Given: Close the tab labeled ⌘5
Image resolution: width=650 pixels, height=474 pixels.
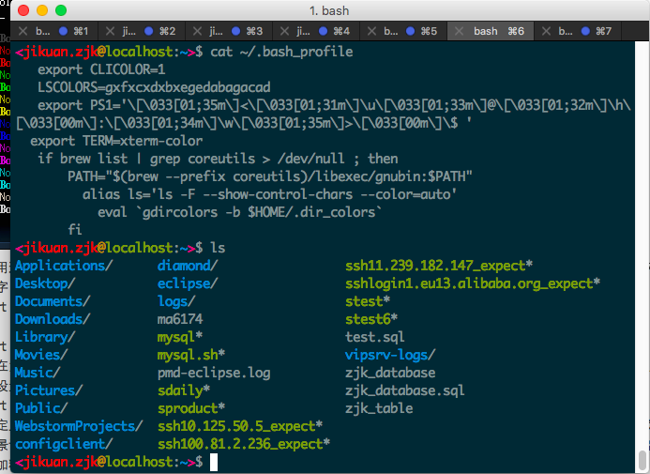Looking at the screenshot, I should (x=368, y=31).
